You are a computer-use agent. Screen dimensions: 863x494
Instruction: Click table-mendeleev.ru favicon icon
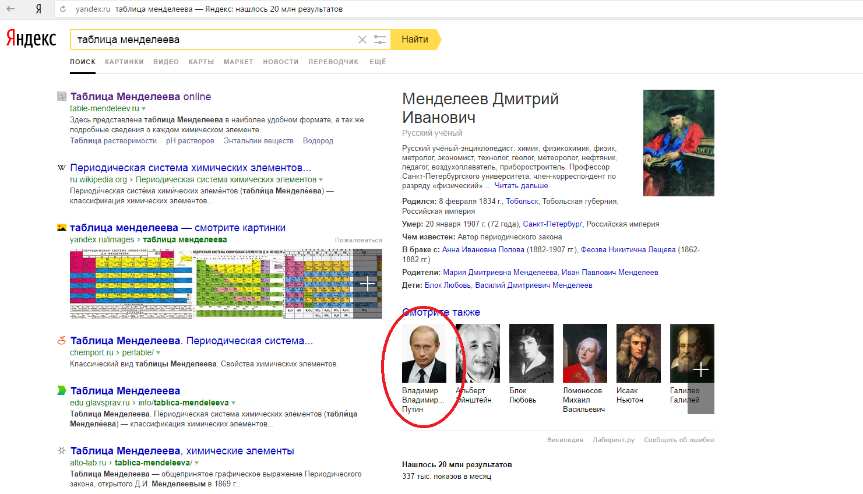pos(62,96)
